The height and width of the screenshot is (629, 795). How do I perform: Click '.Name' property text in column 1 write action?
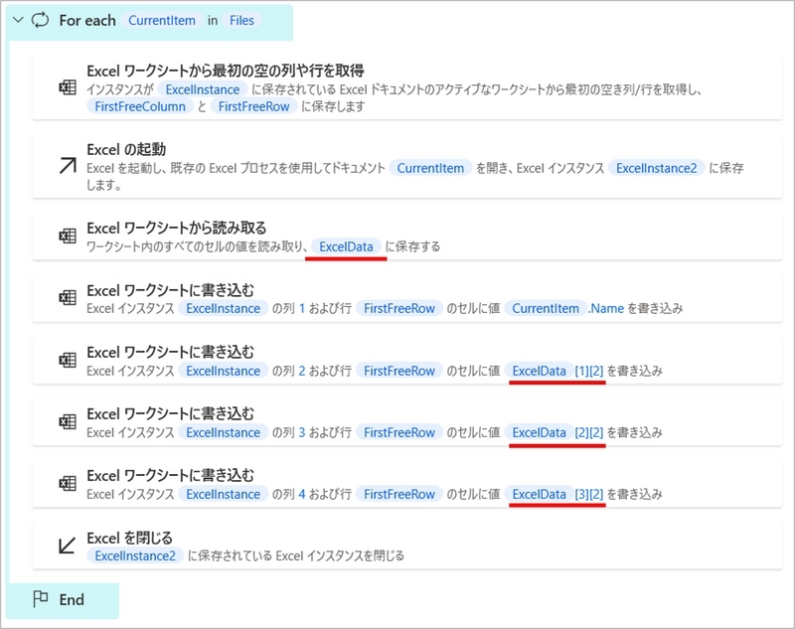point(606,308)
